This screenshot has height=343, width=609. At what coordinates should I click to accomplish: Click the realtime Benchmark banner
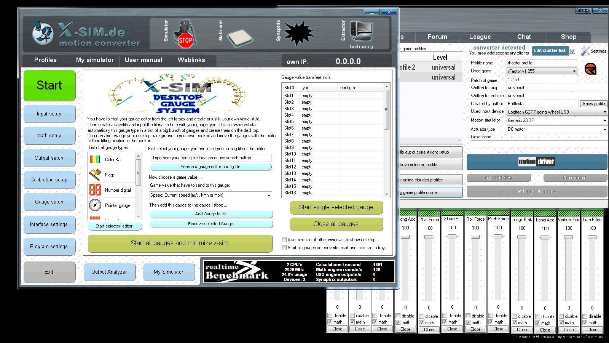click(299, 271)
